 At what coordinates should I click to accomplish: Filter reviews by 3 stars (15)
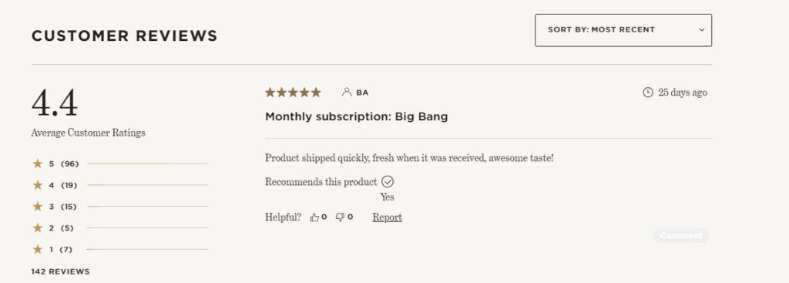(120, 207)
